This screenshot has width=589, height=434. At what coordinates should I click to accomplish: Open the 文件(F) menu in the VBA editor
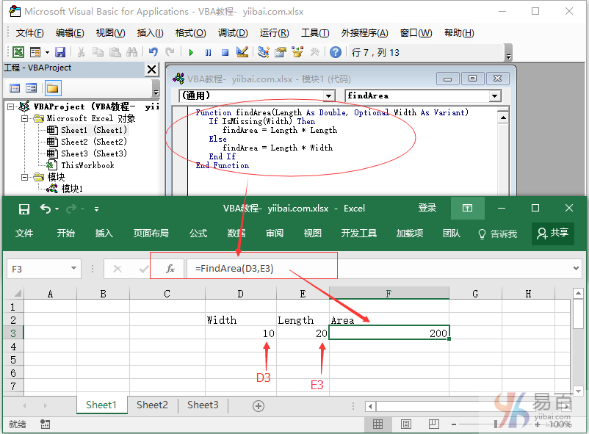tap(29, 33)
